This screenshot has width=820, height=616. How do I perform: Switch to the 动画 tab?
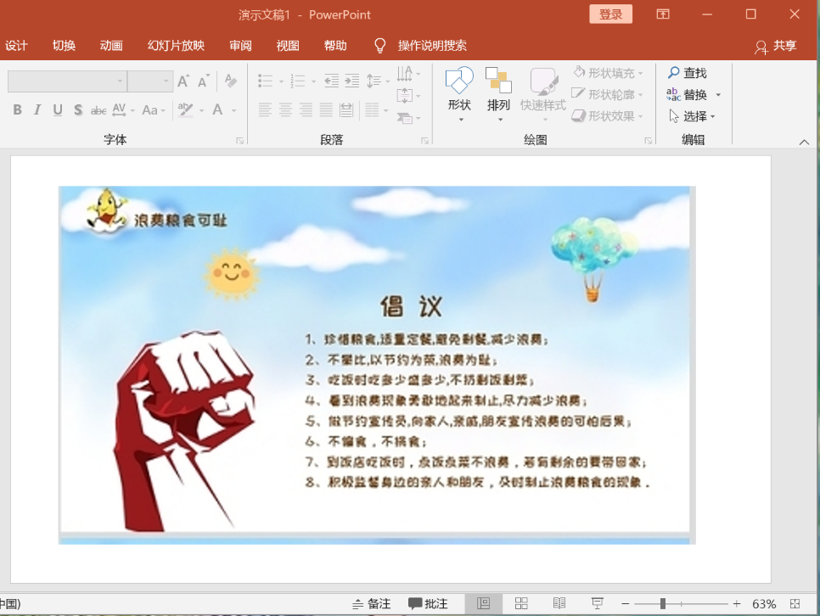click(111, 46)
